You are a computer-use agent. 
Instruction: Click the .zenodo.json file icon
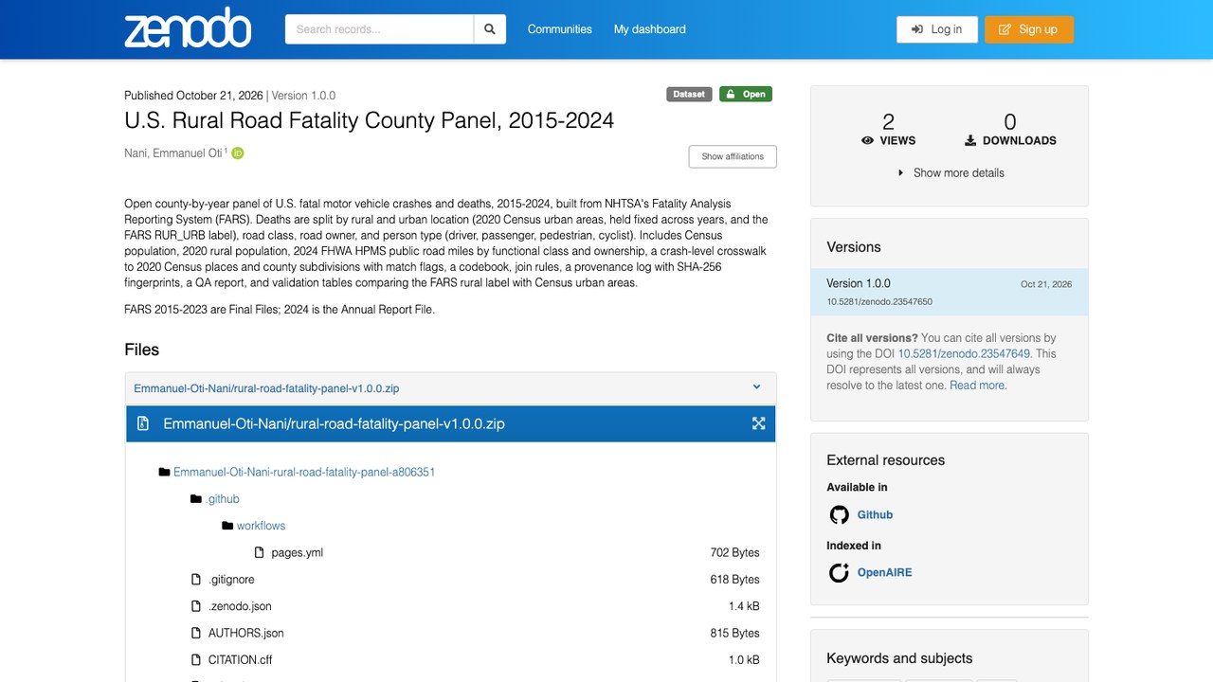196,606
